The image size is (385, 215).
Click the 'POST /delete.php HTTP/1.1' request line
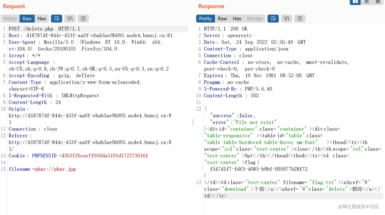point(44,29)
